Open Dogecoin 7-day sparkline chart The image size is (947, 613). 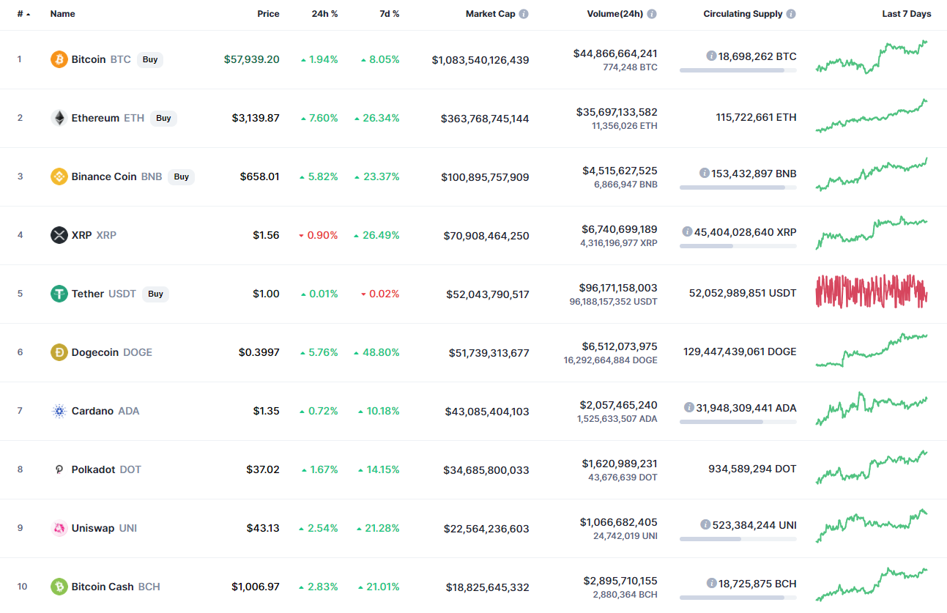pos(872,350)
